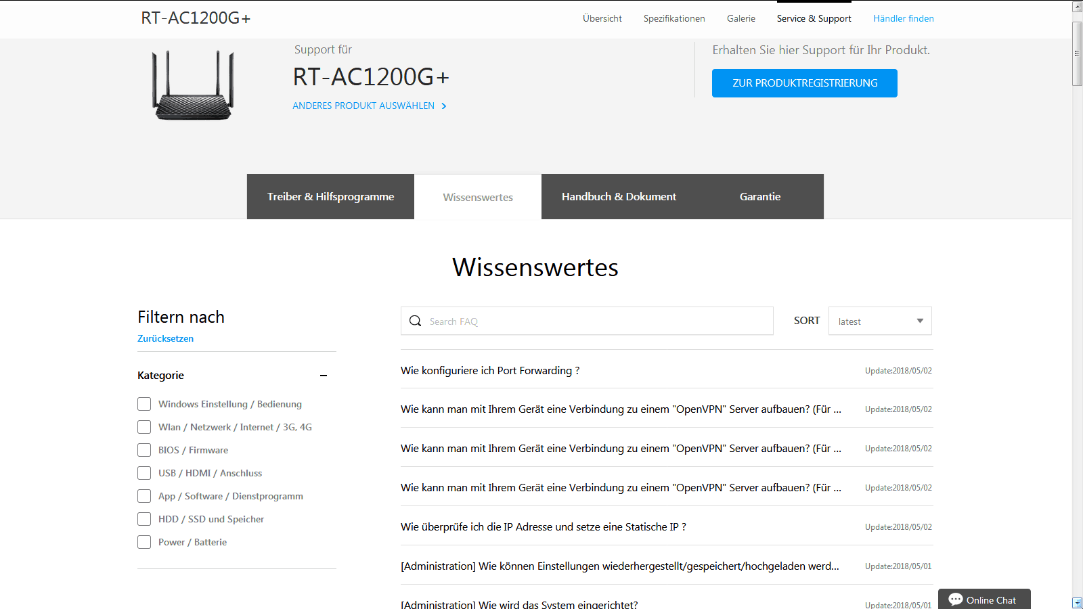Click Händler finden link
This screenshot has width=1083, height=609.
(904, 18)
